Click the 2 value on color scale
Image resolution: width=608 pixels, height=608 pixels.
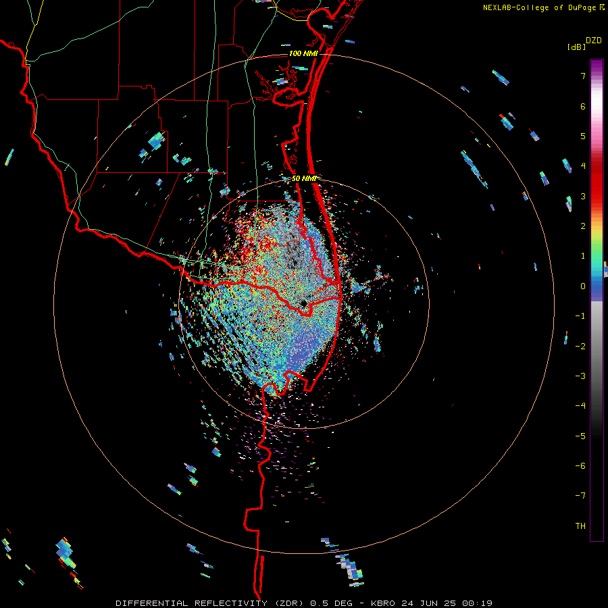tap(583, 226)
